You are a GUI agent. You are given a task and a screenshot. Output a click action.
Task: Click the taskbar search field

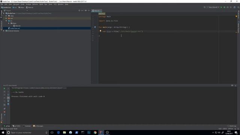click(27, 132)
